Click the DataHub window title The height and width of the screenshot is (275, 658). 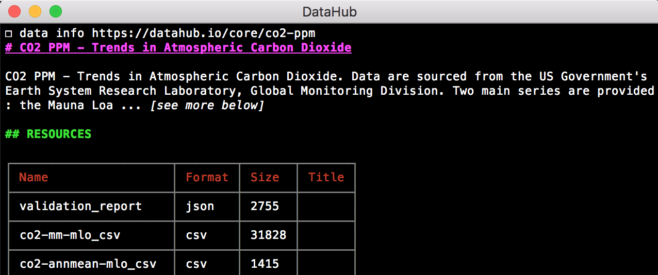(x=329, y=11)
